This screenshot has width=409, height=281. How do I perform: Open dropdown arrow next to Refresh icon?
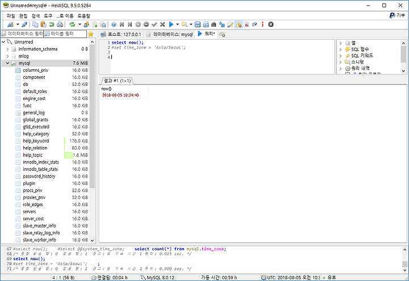pyautogui.click(x=80, y=24)
